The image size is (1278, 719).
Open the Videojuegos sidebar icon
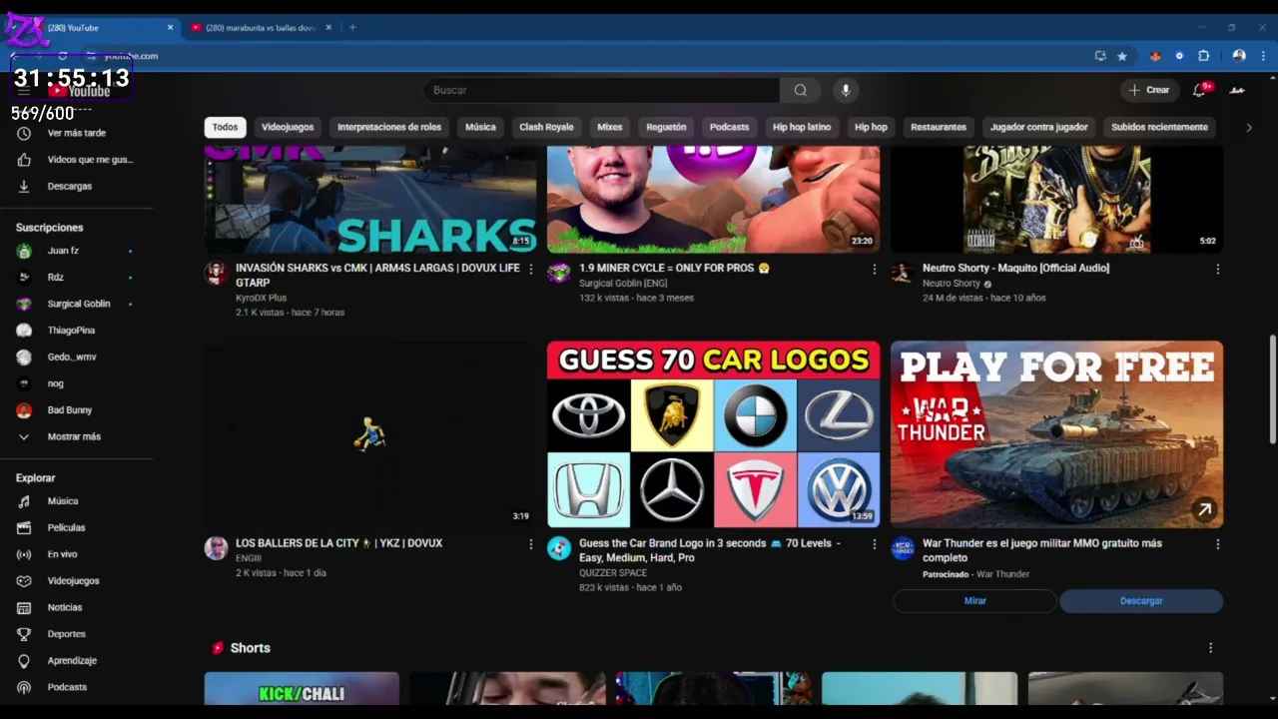24,581
